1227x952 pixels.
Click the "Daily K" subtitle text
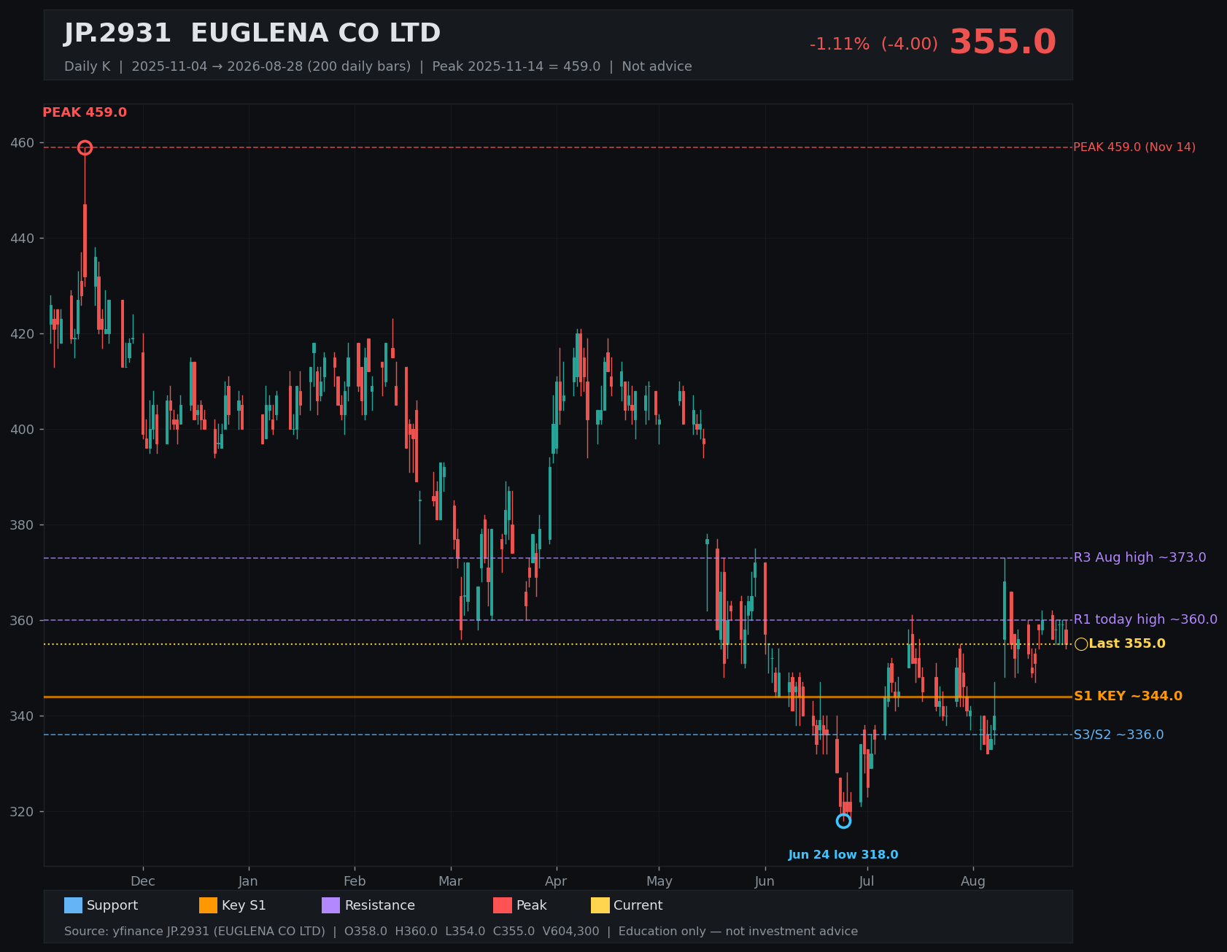(88, 66)
